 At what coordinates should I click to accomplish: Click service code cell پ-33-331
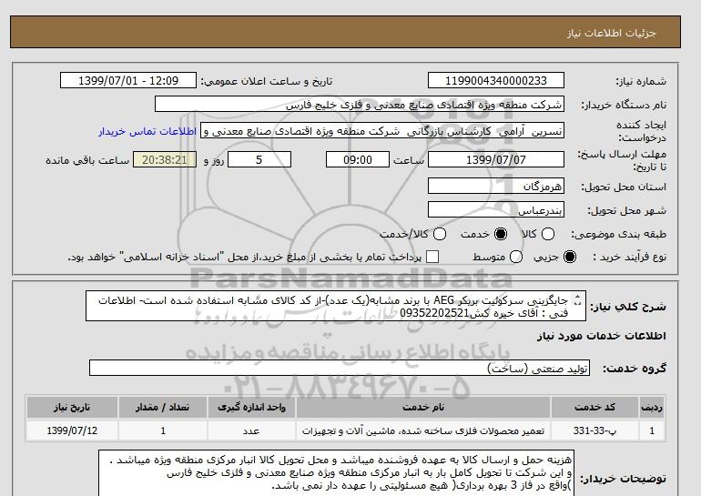click(594, 430)
